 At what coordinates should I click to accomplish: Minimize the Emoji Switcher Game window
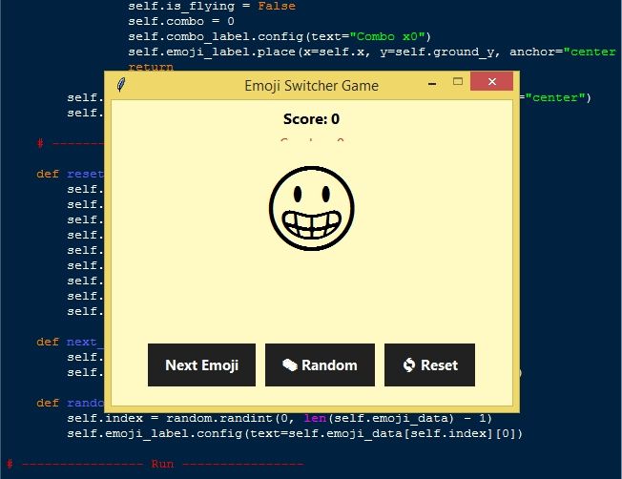[x=430, y=83]
